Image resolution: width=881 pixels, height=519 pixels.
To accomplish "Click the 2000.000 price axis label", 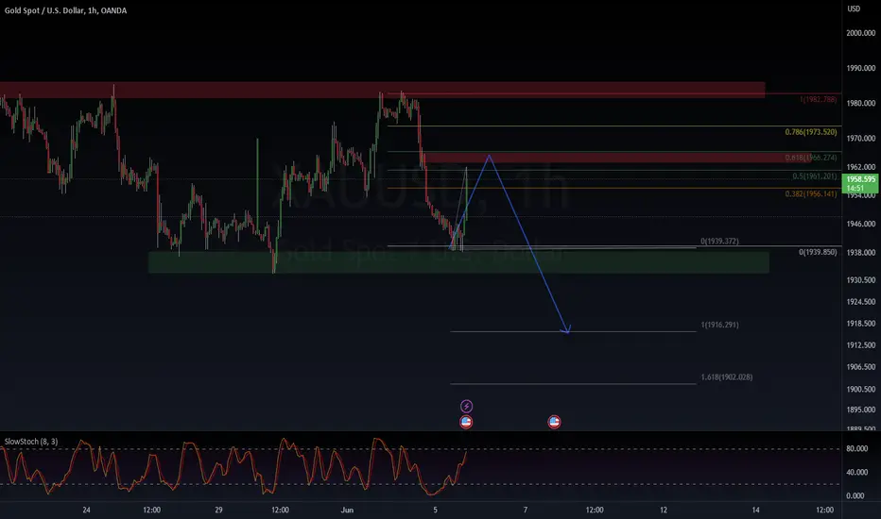I will pos(861,33).
